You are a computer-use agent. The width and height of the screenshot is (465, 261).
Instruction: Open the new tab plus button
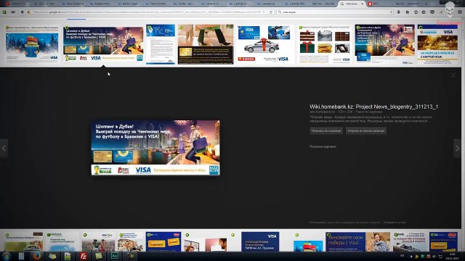click(426, 4)
